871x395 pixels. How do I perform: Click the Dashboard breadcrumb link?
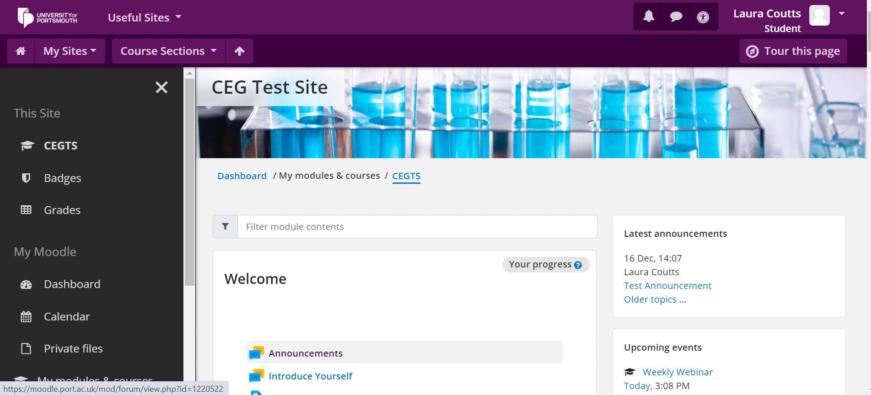click(242, 176)
